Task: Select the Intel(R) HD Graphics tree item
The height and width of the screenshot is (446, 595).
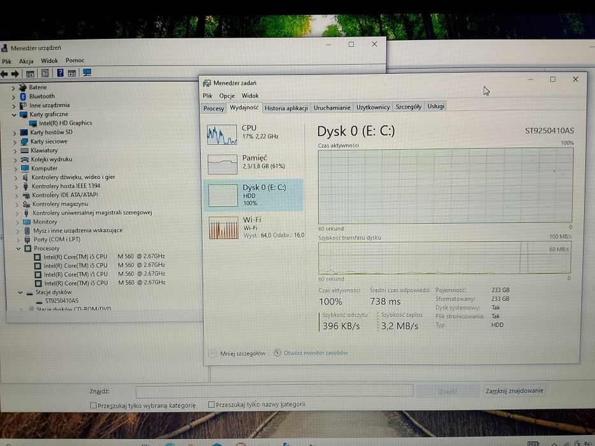Action: (66, 123)
